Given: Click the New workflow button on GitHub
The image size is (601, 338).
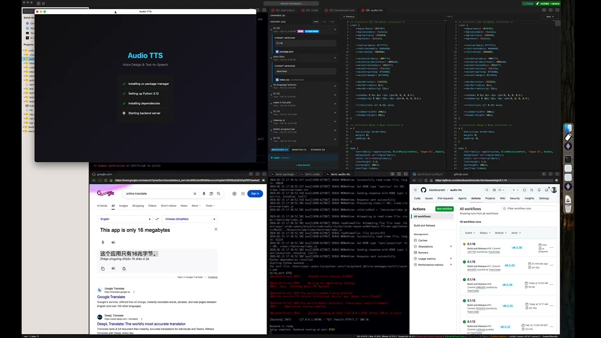Looking at the screenshot, I should point(444,209).
